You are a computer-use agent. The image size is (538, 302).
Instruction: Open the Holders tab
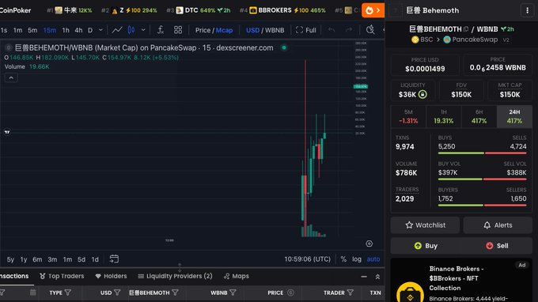[x=111, y=276]
